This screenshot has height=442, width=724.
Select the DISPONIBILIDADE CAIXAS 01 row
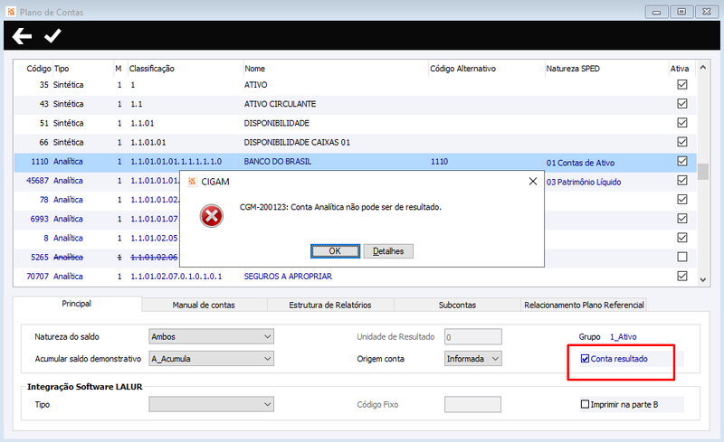click(x=355, y=142)
